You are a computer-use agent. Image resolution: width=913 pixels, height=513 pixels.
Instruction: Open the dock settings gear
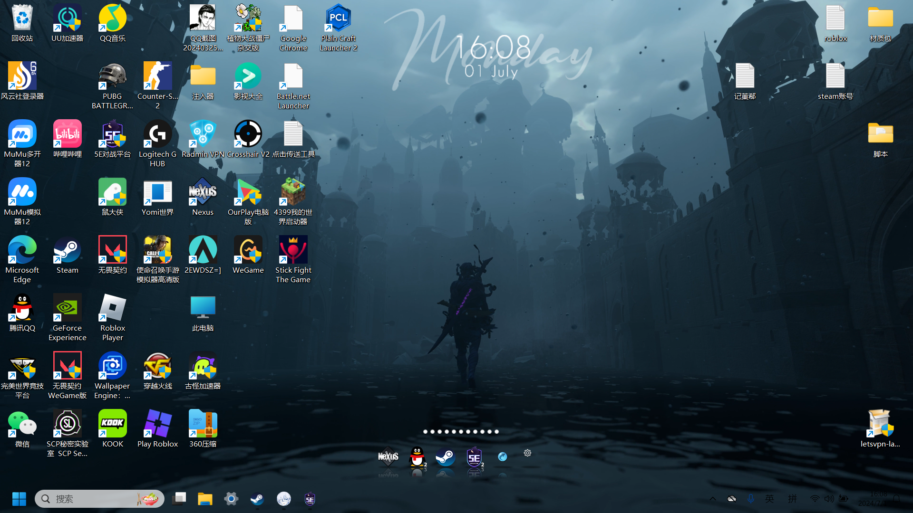point(527,453)
